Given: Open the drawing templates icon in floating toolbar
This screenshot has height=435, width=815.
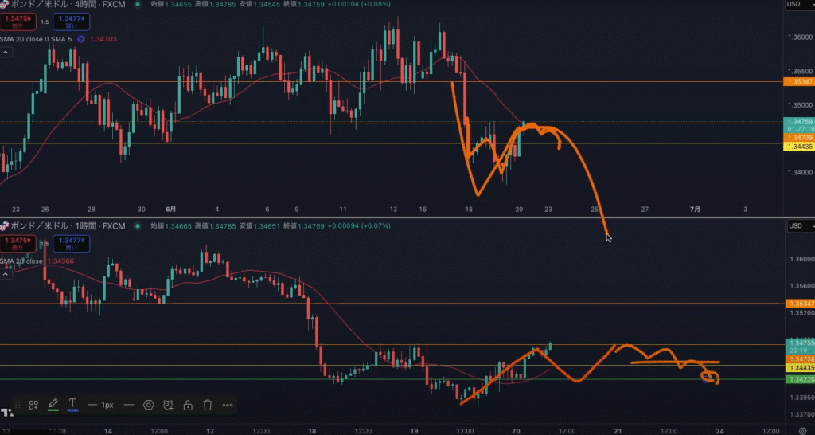Looking at the screenshot, I should point(33,405).
